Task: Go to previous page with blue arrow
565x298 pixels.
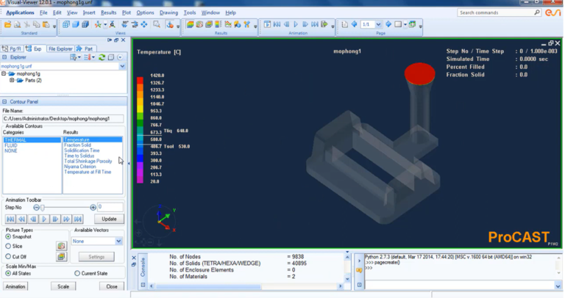Action: tap(354, 24)
